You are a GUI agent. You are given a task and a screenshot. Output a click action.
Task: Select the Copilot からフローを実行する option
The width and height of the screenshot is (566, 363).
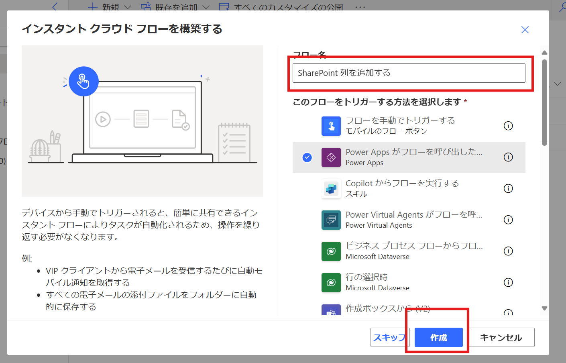[x=409, y=188]
